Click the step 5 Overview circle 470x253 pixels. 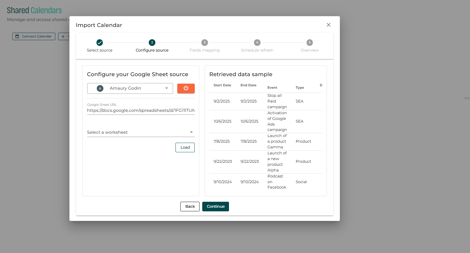click(x=310, y=43)
